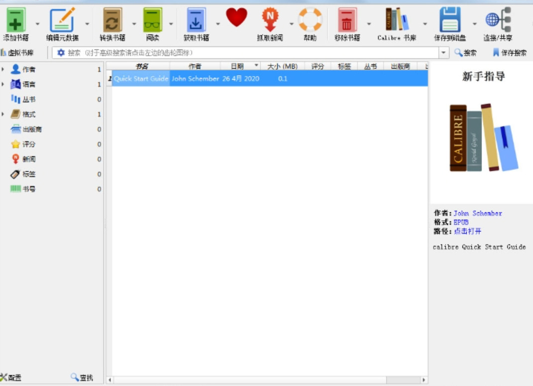
Task: Select 丛书 series in the tag browser
Action: tap(29, 99)
